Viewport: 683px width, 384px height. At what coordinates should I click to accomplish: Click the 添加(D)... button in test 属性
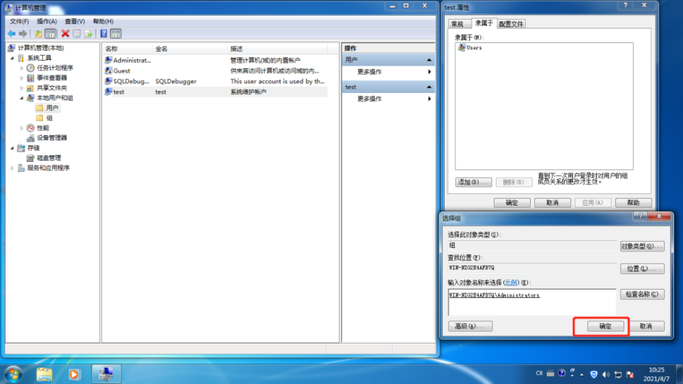(x=473, y=182)
